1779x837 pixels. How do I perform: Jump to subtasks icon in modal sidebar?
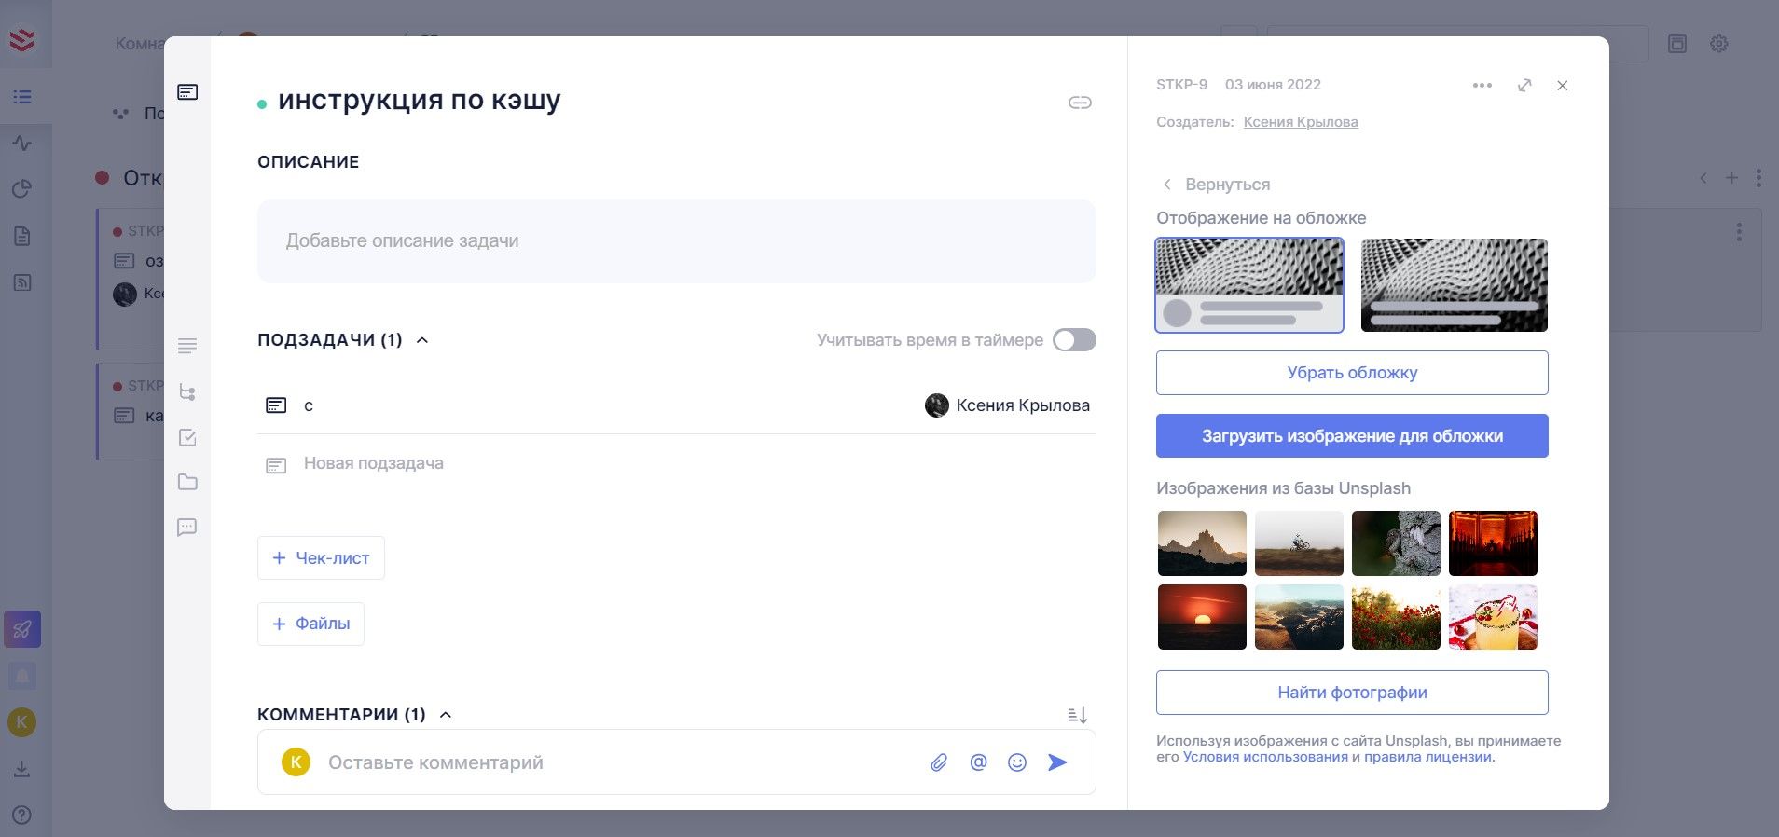click(187, 392)
